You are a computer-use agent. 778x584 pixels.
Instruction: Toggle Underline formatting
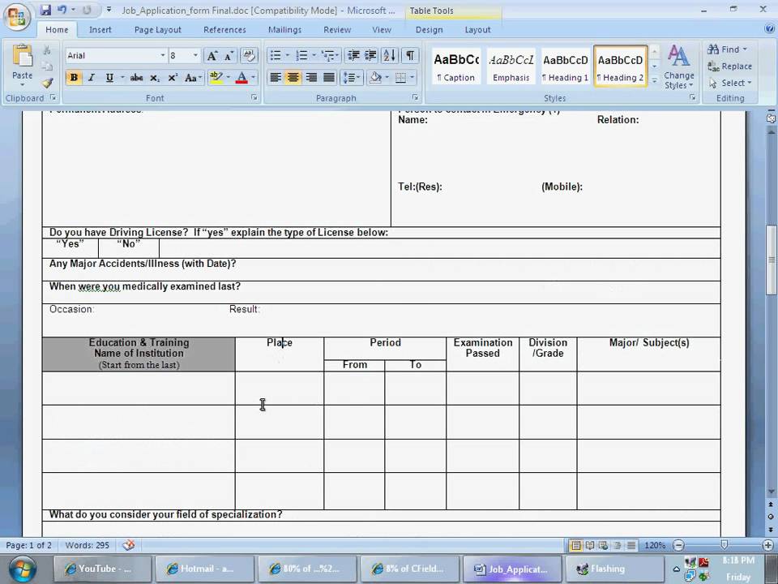point(109,78)
